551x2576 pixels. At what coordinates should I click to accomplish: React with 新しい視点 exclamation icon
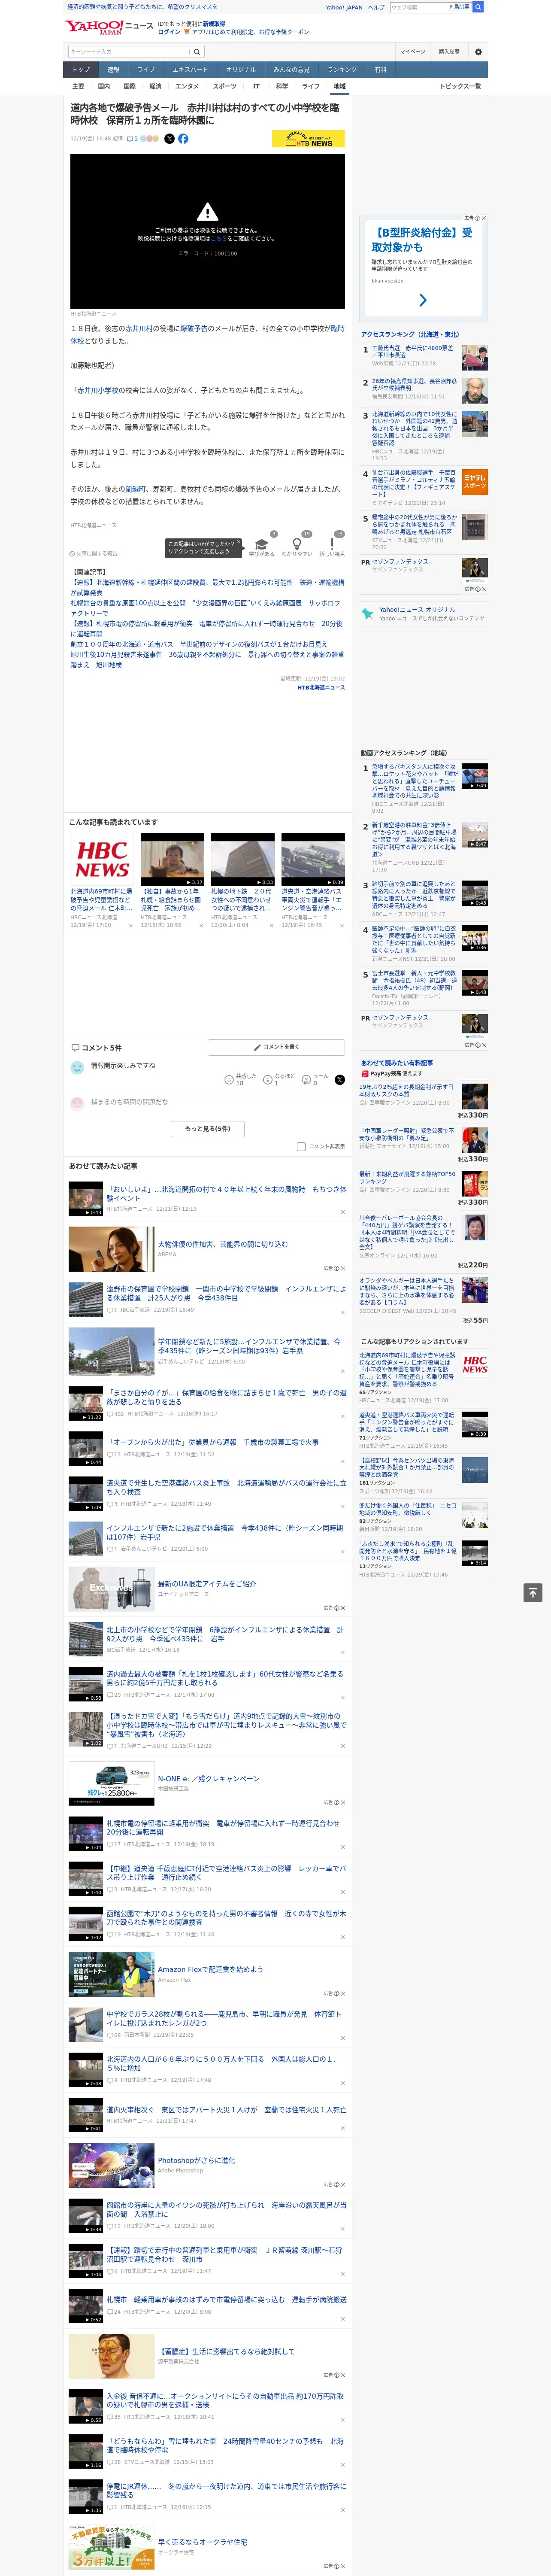[332, 544]
